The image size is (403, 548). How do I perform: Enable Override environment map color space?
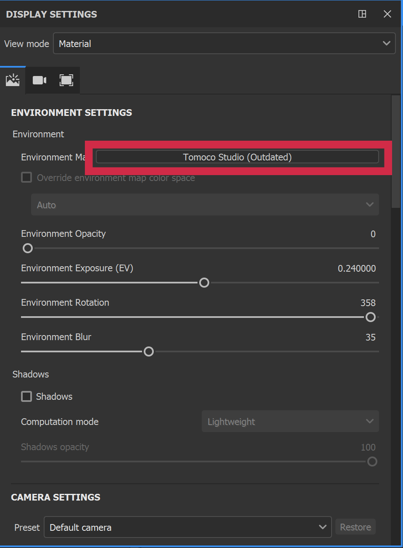[x=26, y=178]
